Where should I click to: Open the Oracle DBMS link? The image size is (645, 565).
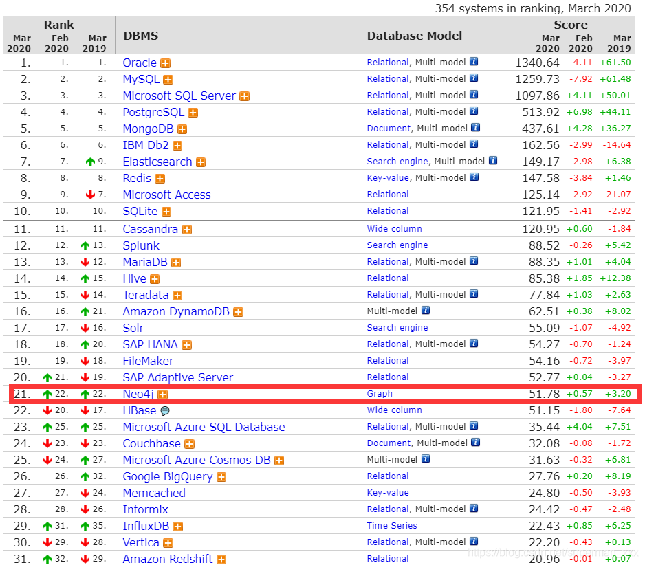point(140,63)
